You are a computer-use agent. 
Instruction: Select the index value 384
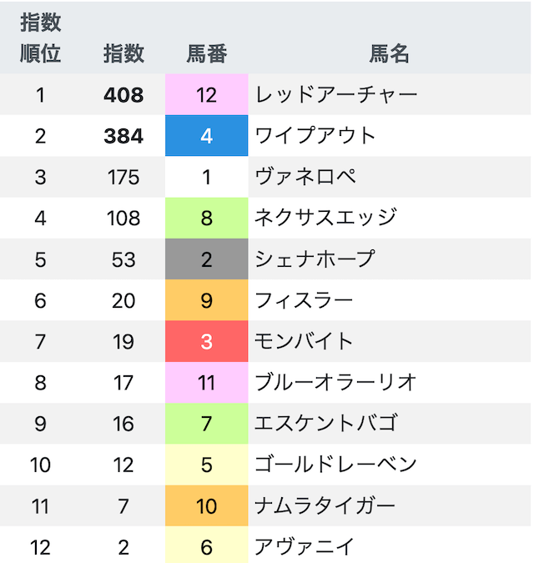pyautogui.click(x=123, y=137)
